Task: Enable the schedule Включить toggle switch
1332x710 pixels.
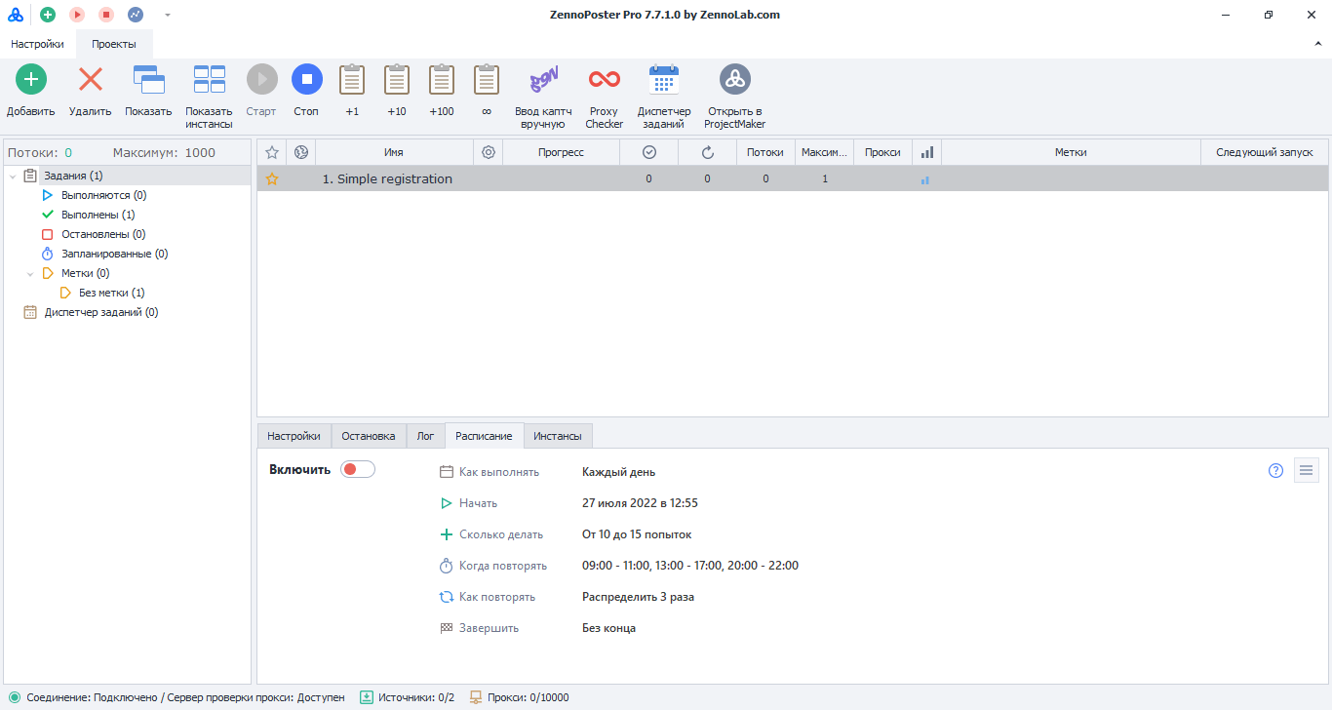Action: click(357, 470)
